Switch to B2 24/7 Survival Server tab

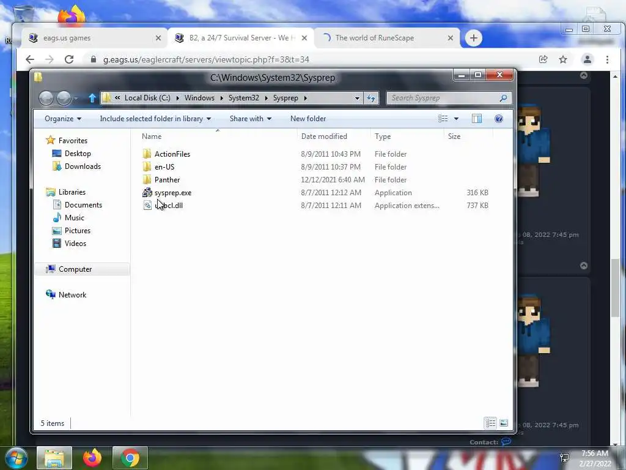click(241, 38)
